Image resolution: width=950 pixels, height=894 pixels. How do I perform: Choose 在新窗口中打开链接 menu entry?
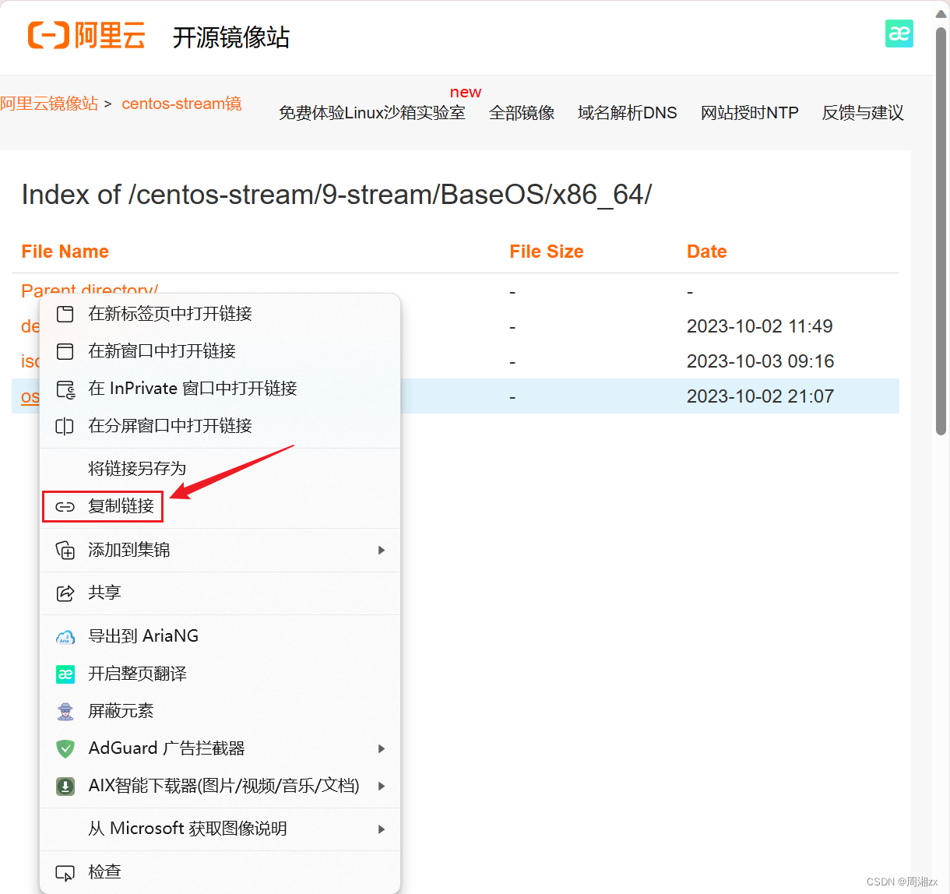[220, 351]
